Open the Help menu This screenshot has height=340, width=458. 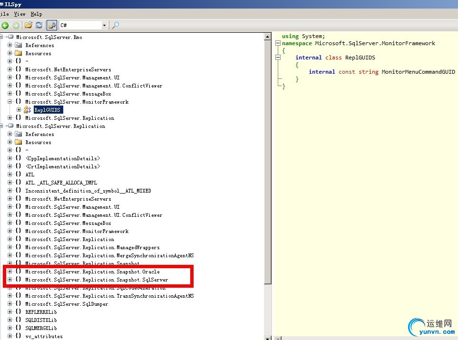[x=36, y=14]
